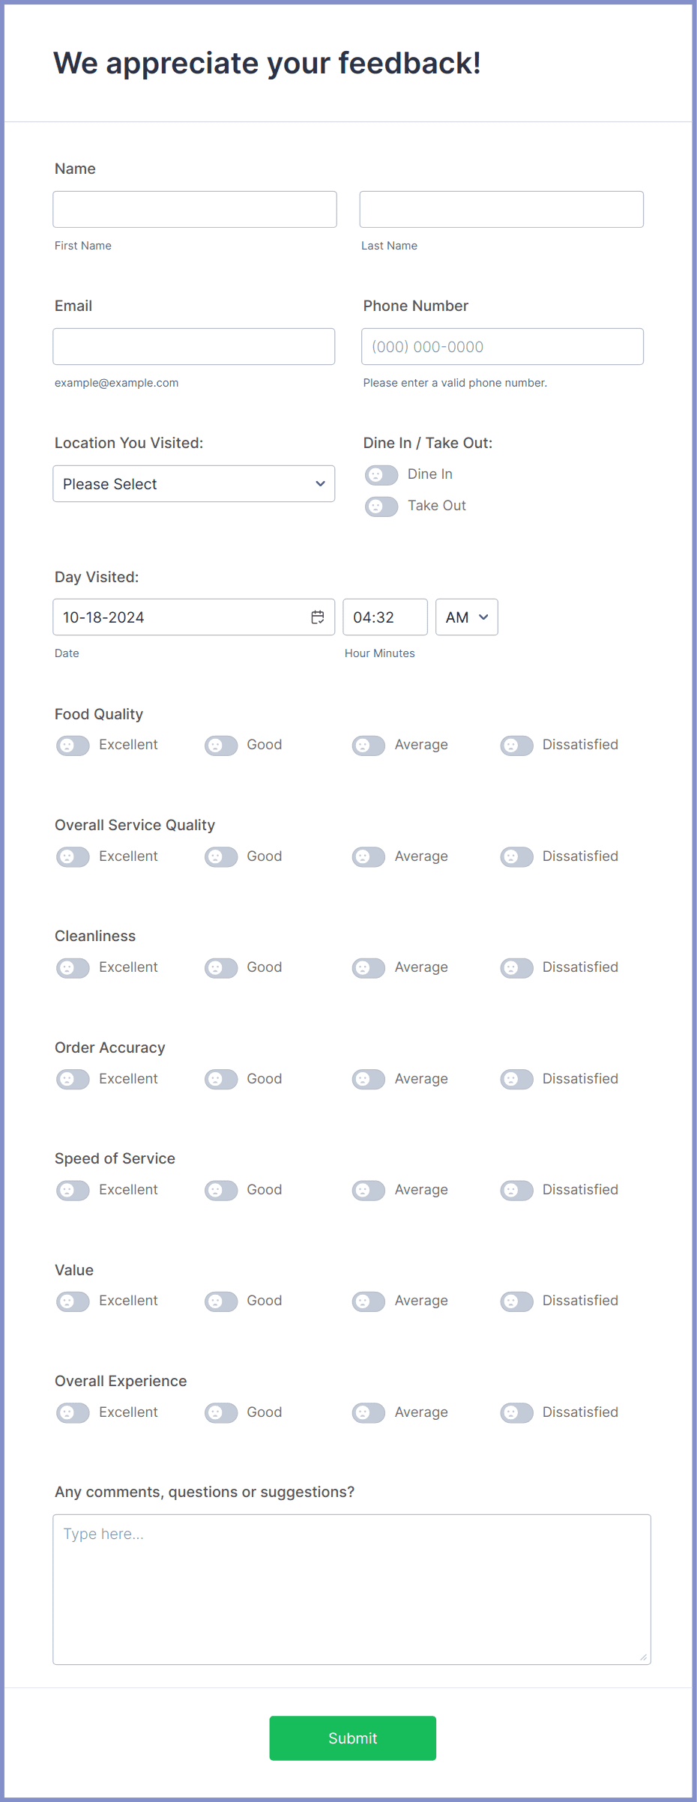Click the Hour Minutes time field
The width and height of the screenshot is (697, 1802).
385,617
